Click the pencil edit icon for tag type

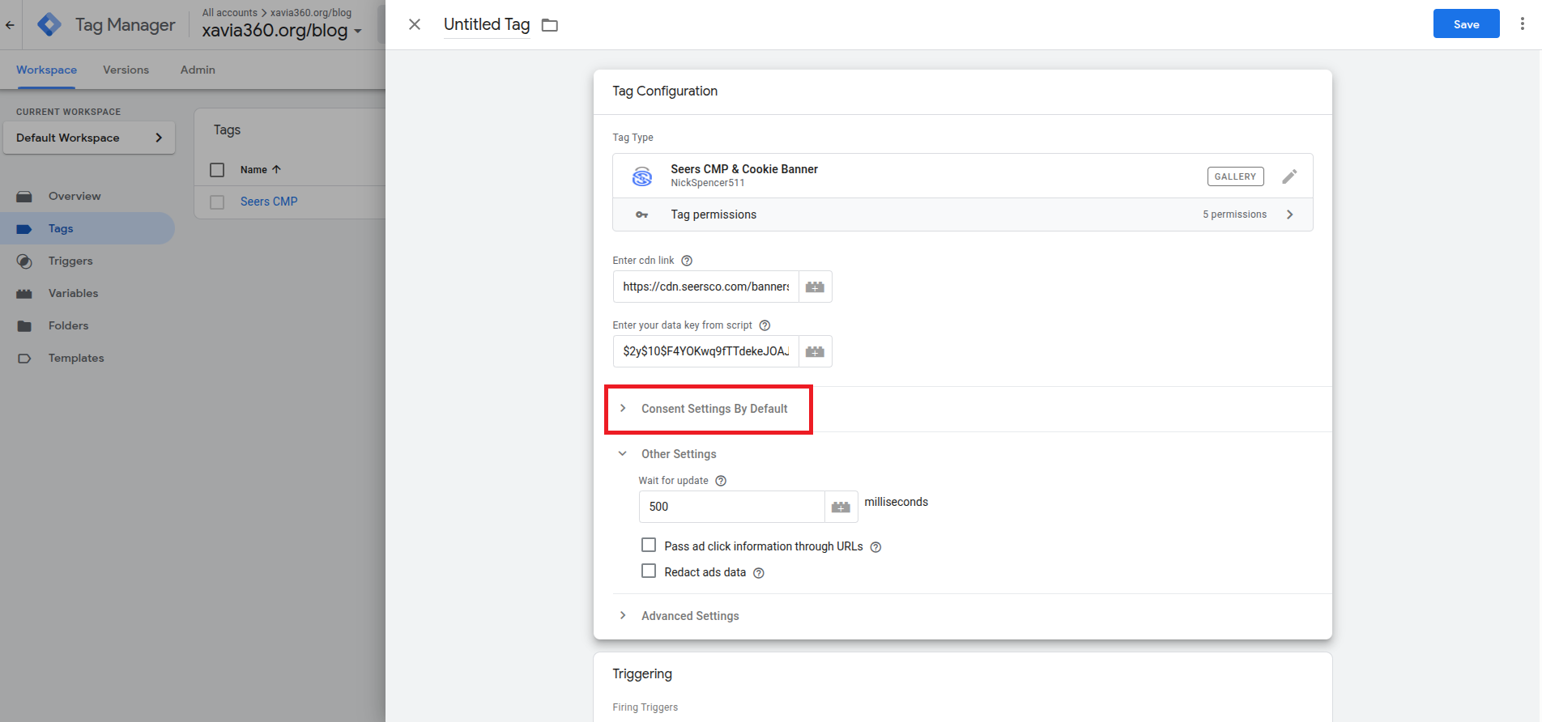pos(1289,176)
